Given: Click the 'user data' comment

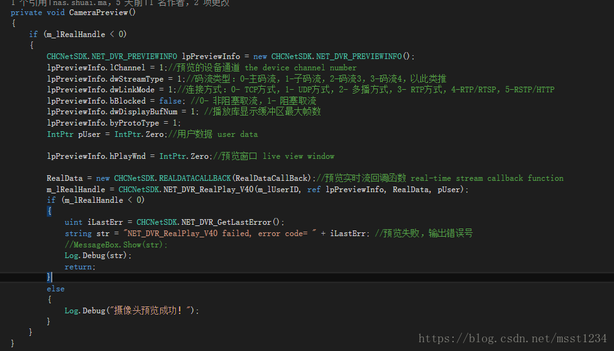Looking at the screenshot, I should click(238, 134).
